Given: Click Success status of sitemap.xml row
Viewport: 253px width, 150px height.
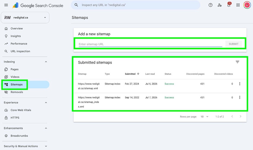Looking at the screenshot, I should (x=169, y=84).
